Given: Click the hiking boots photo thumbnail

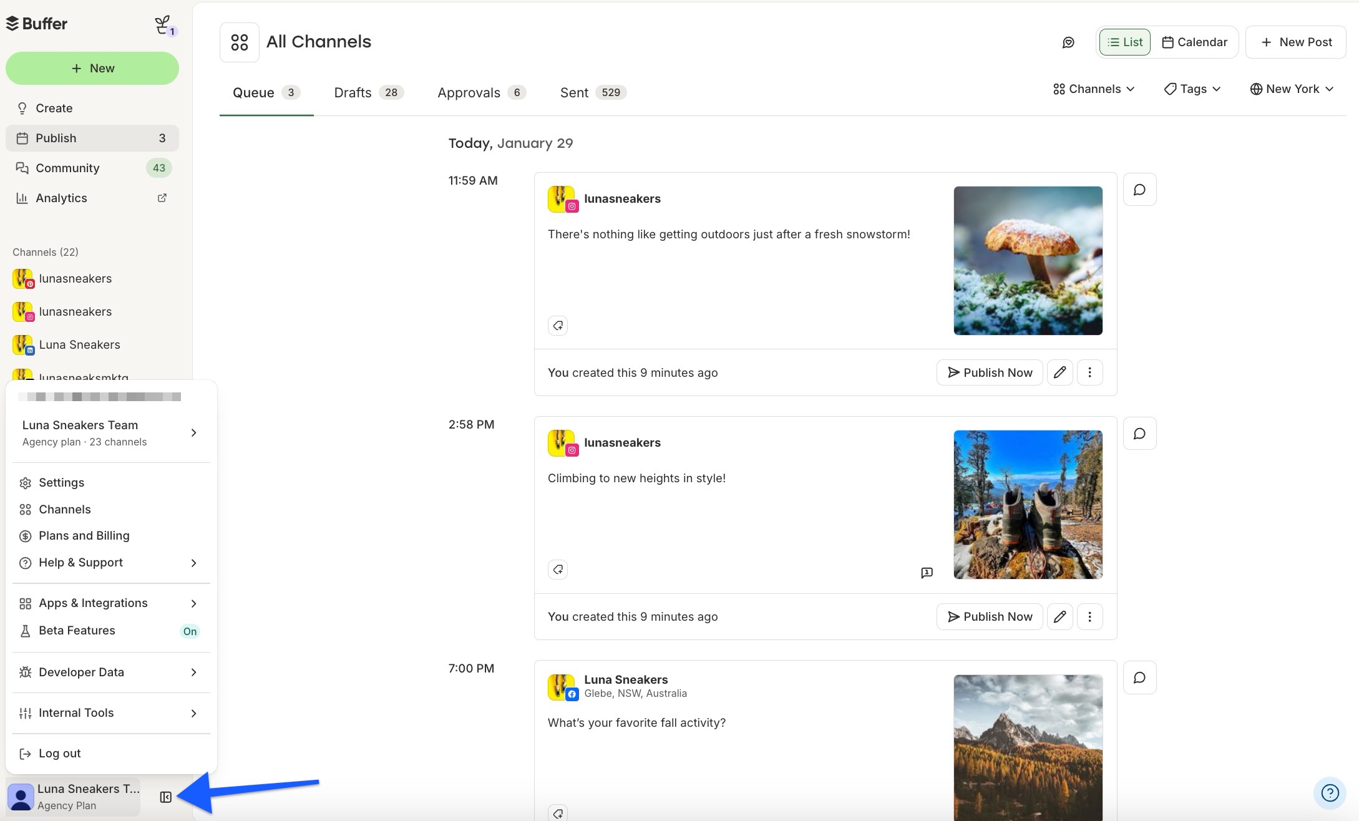Looking at the screenshot, I should point(1027,504).
